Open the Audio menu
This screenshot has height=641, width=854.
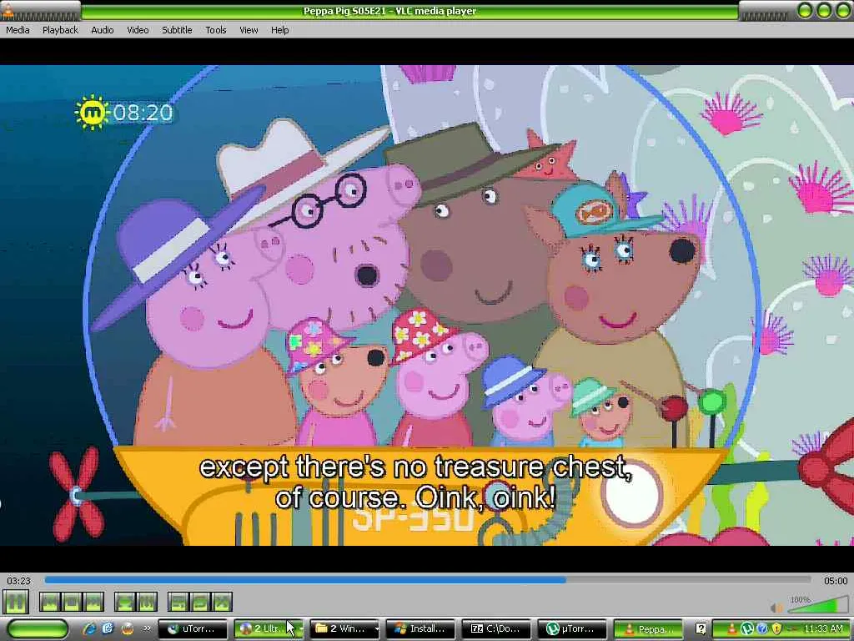point(103,30)
